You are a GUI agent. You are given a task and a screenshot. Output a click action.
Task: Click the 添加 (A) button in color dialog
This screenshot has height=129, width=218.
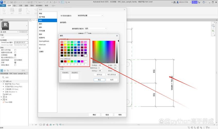coord(99,75)
